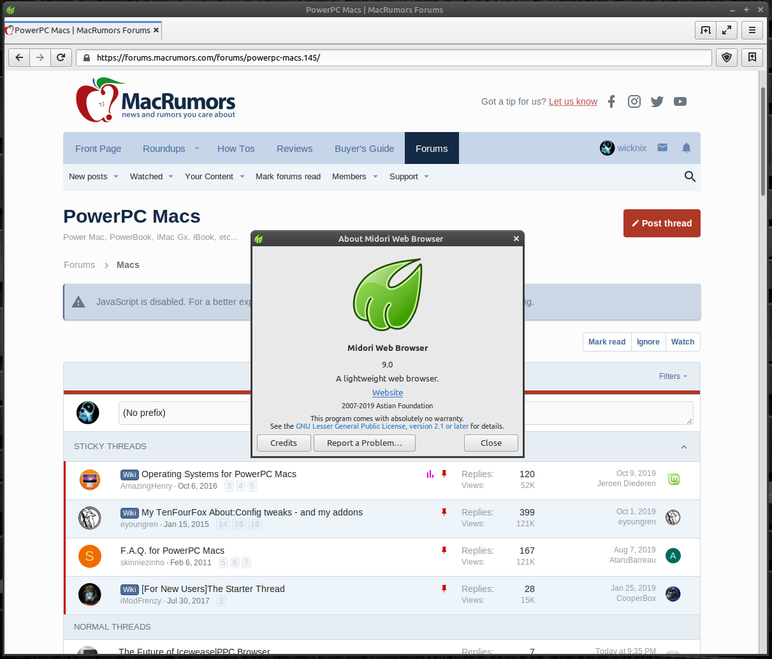Go forward using the browser forward arrow

click(40, 57)
